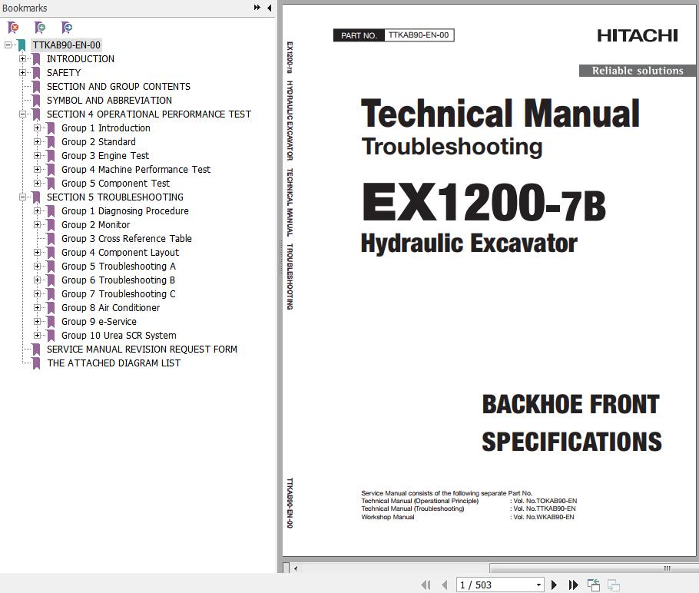Open Group 7 Troubleshooting C bookmark
This screenshot has height=593, width=699.
[118, 294]
